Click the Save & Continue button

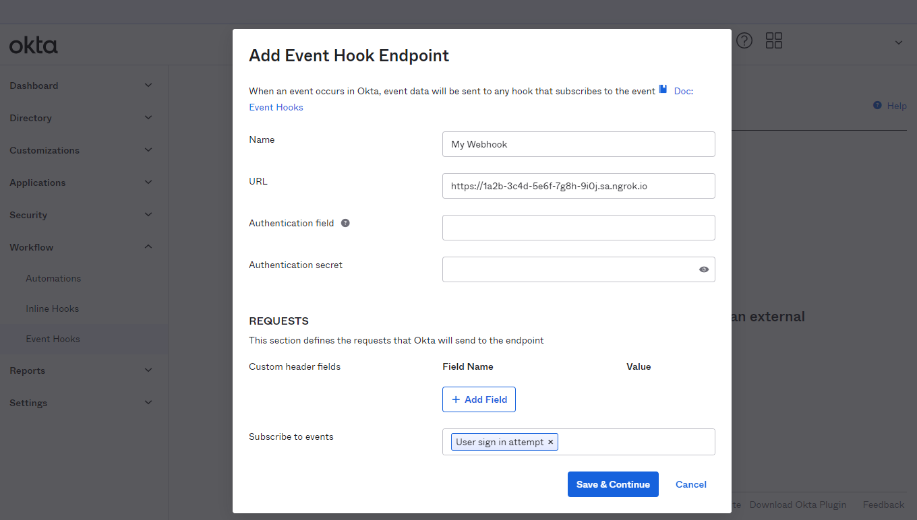612,484
